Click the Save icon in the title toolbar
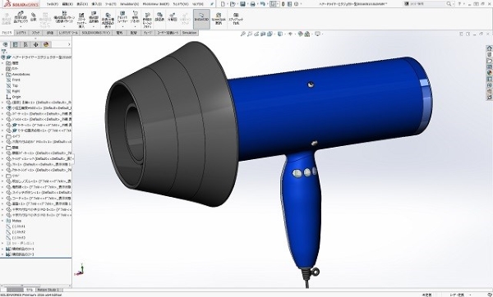 242,4
